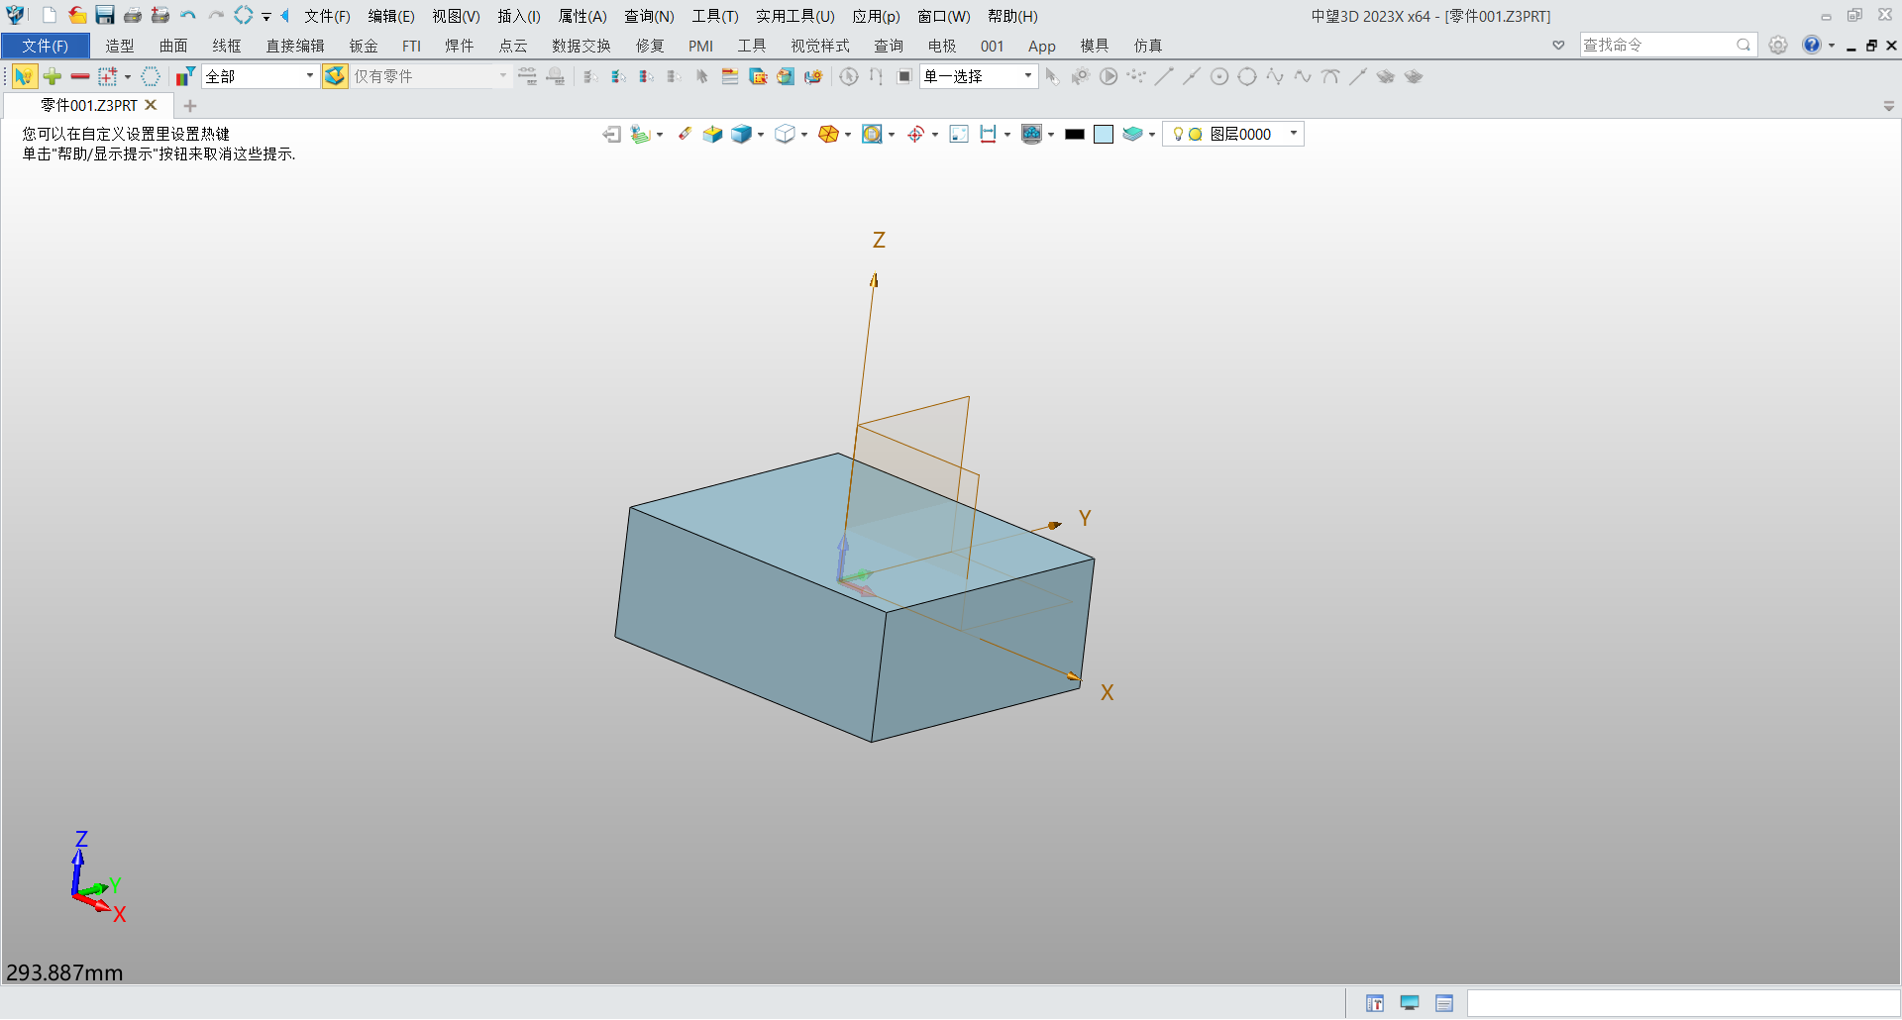Click the status bar table panel icon
The width and height of the screenshot is (1902, 1020).
(x=1375, y=1003)
